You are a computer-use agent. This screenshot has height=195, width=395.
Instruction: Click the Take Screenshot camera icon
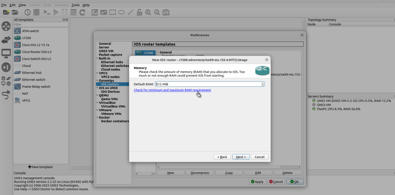click(166, 12)
